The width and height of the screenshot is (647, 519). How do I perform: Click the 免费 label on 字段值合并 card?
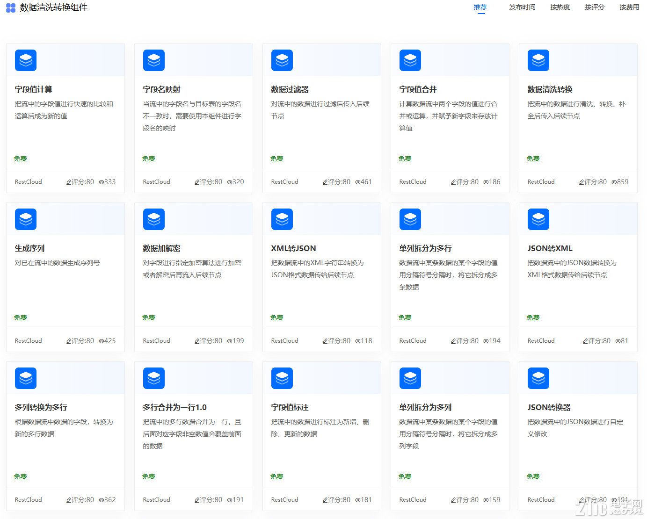coord(405,159)
